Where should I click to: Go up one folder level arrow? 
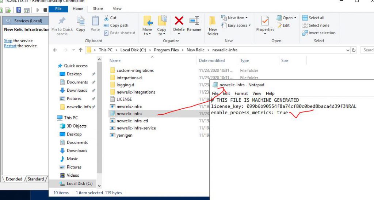click(x=80, y=50)
